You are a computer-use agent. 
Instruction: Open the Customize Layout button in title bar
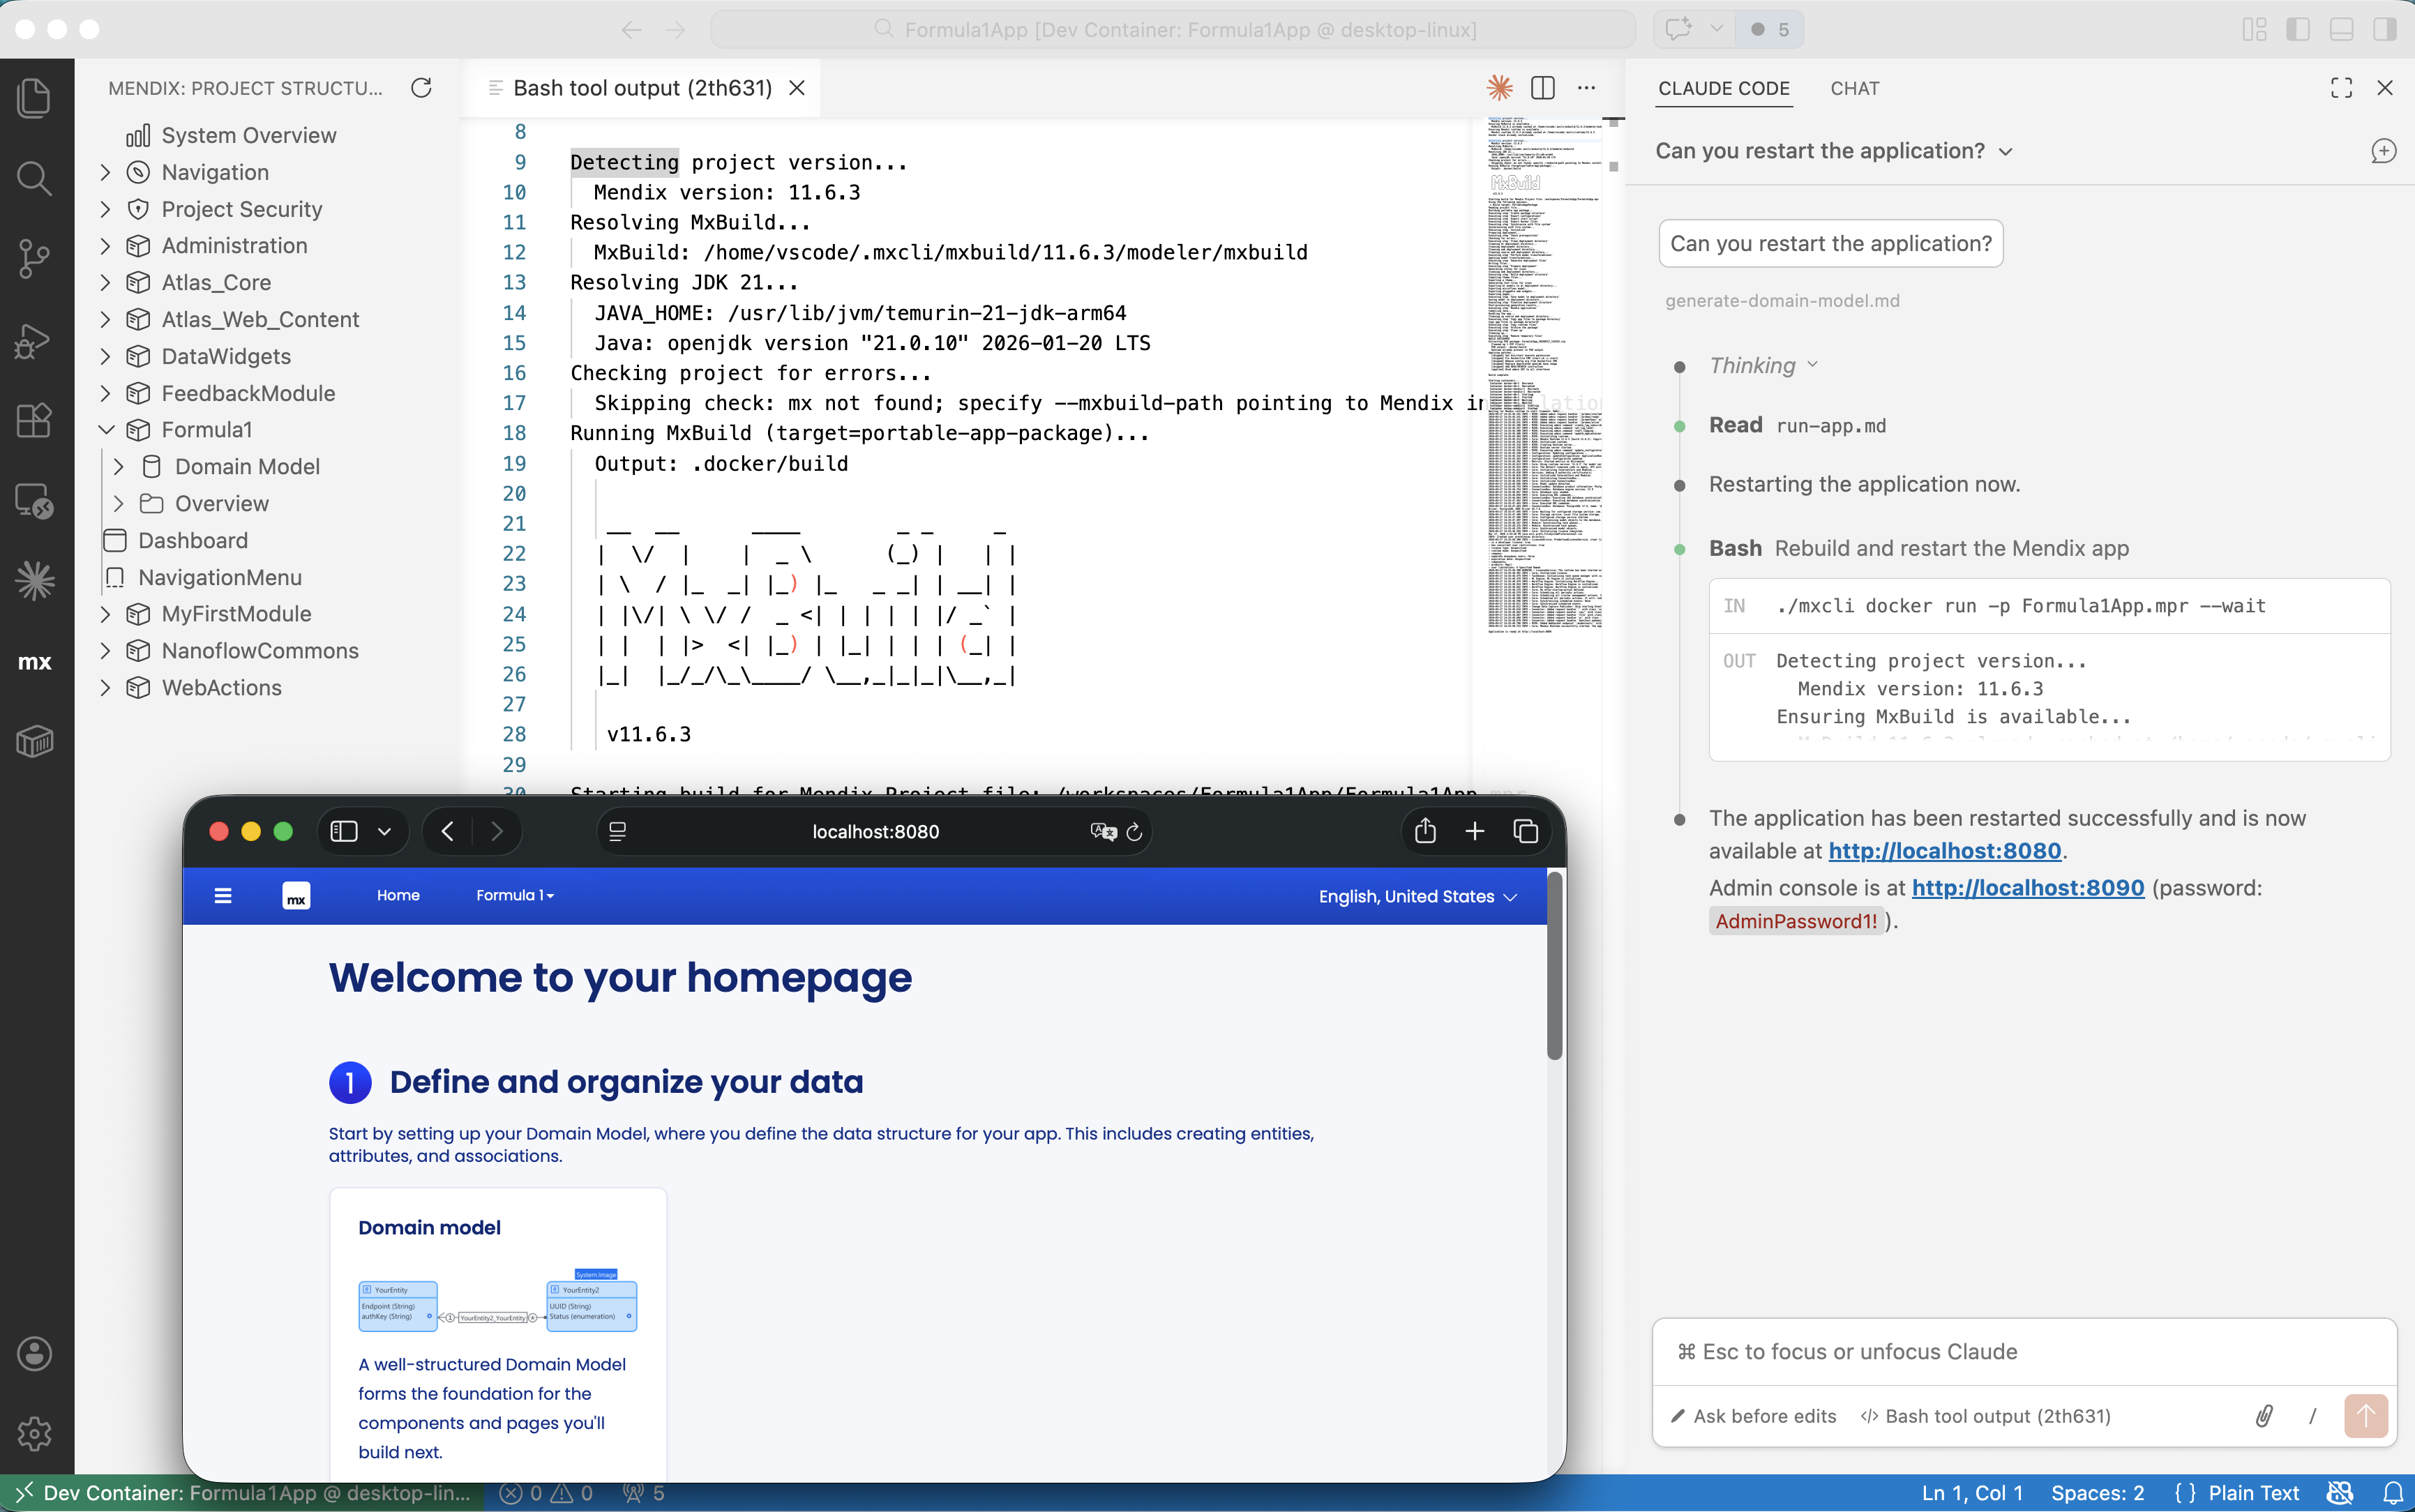2254,29
